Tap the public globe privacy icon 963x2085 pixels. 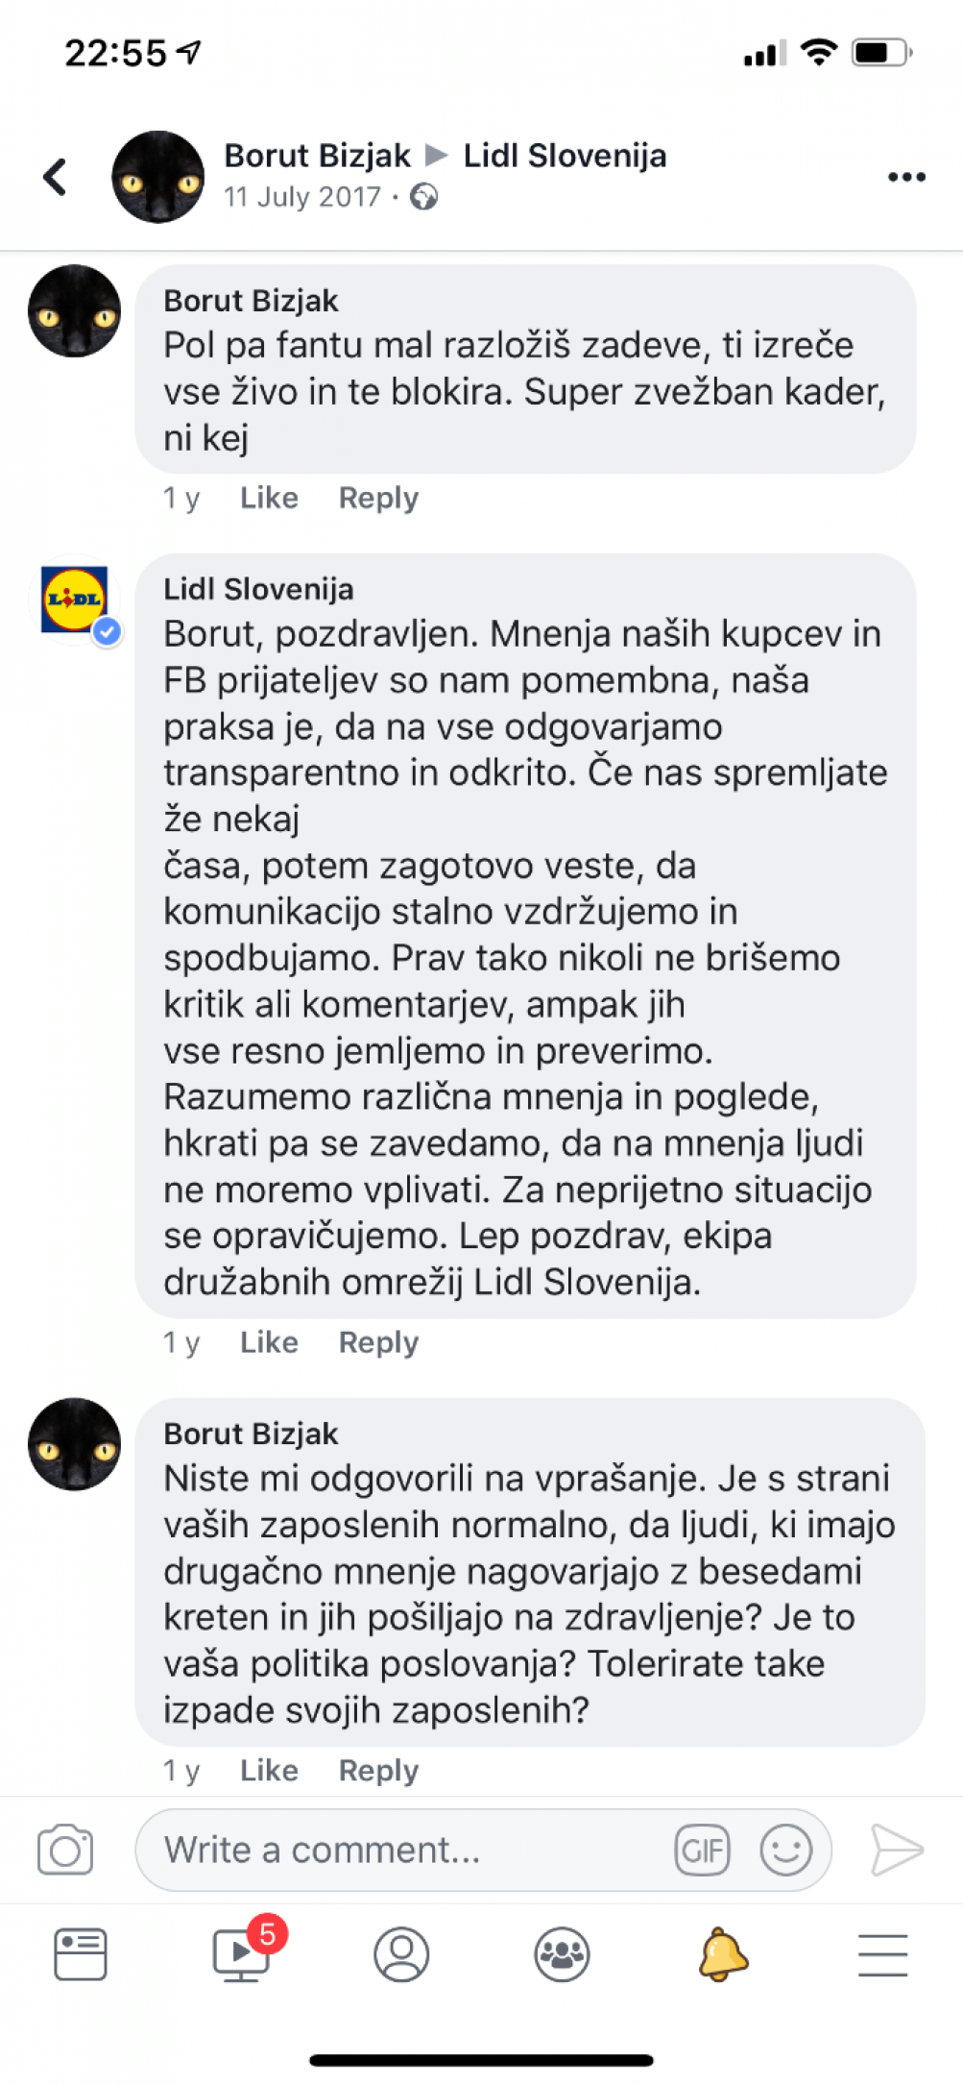click(423, 197)
